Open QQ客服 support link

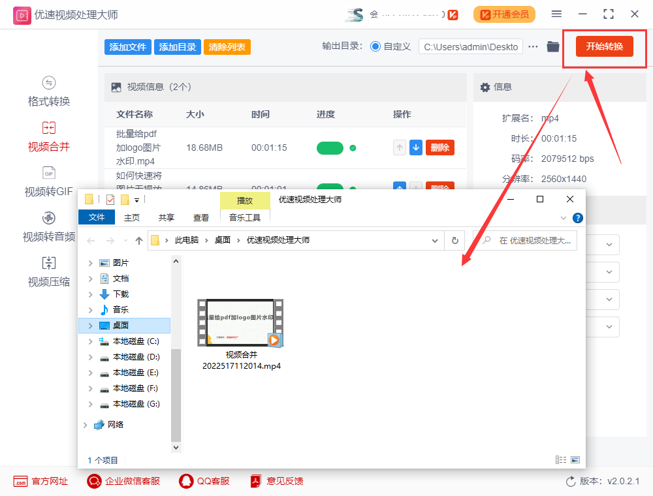[x=204, y=482]
